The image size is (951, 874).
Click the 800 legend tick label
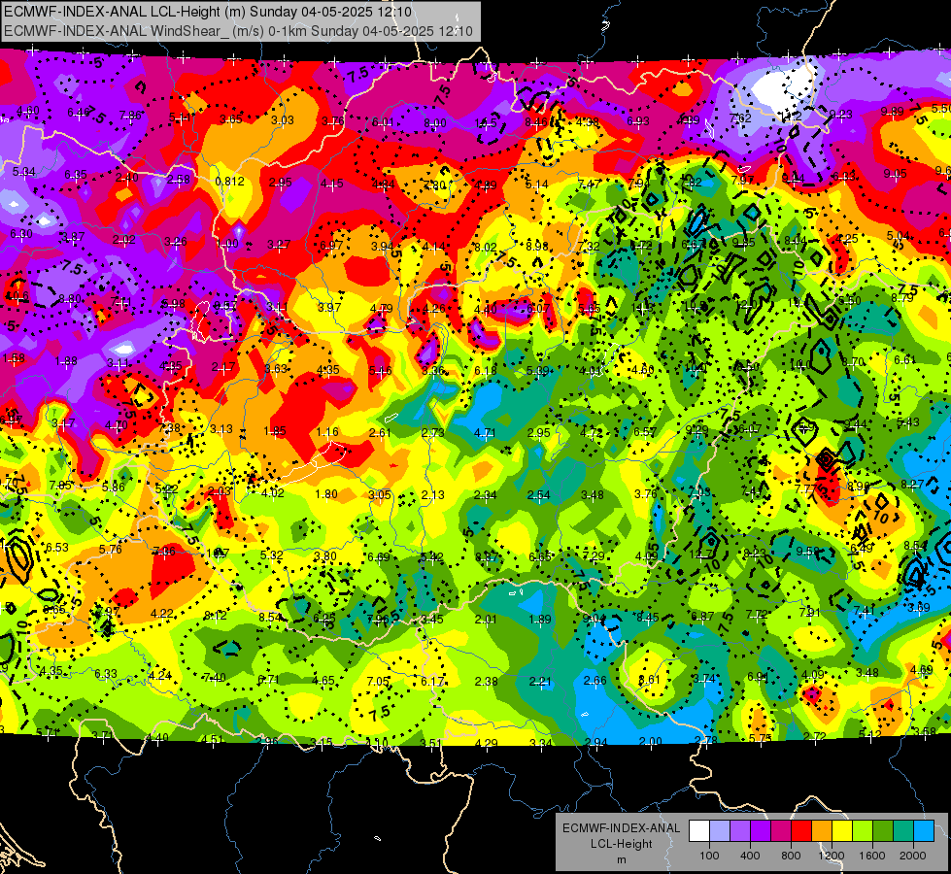[791, 856]
